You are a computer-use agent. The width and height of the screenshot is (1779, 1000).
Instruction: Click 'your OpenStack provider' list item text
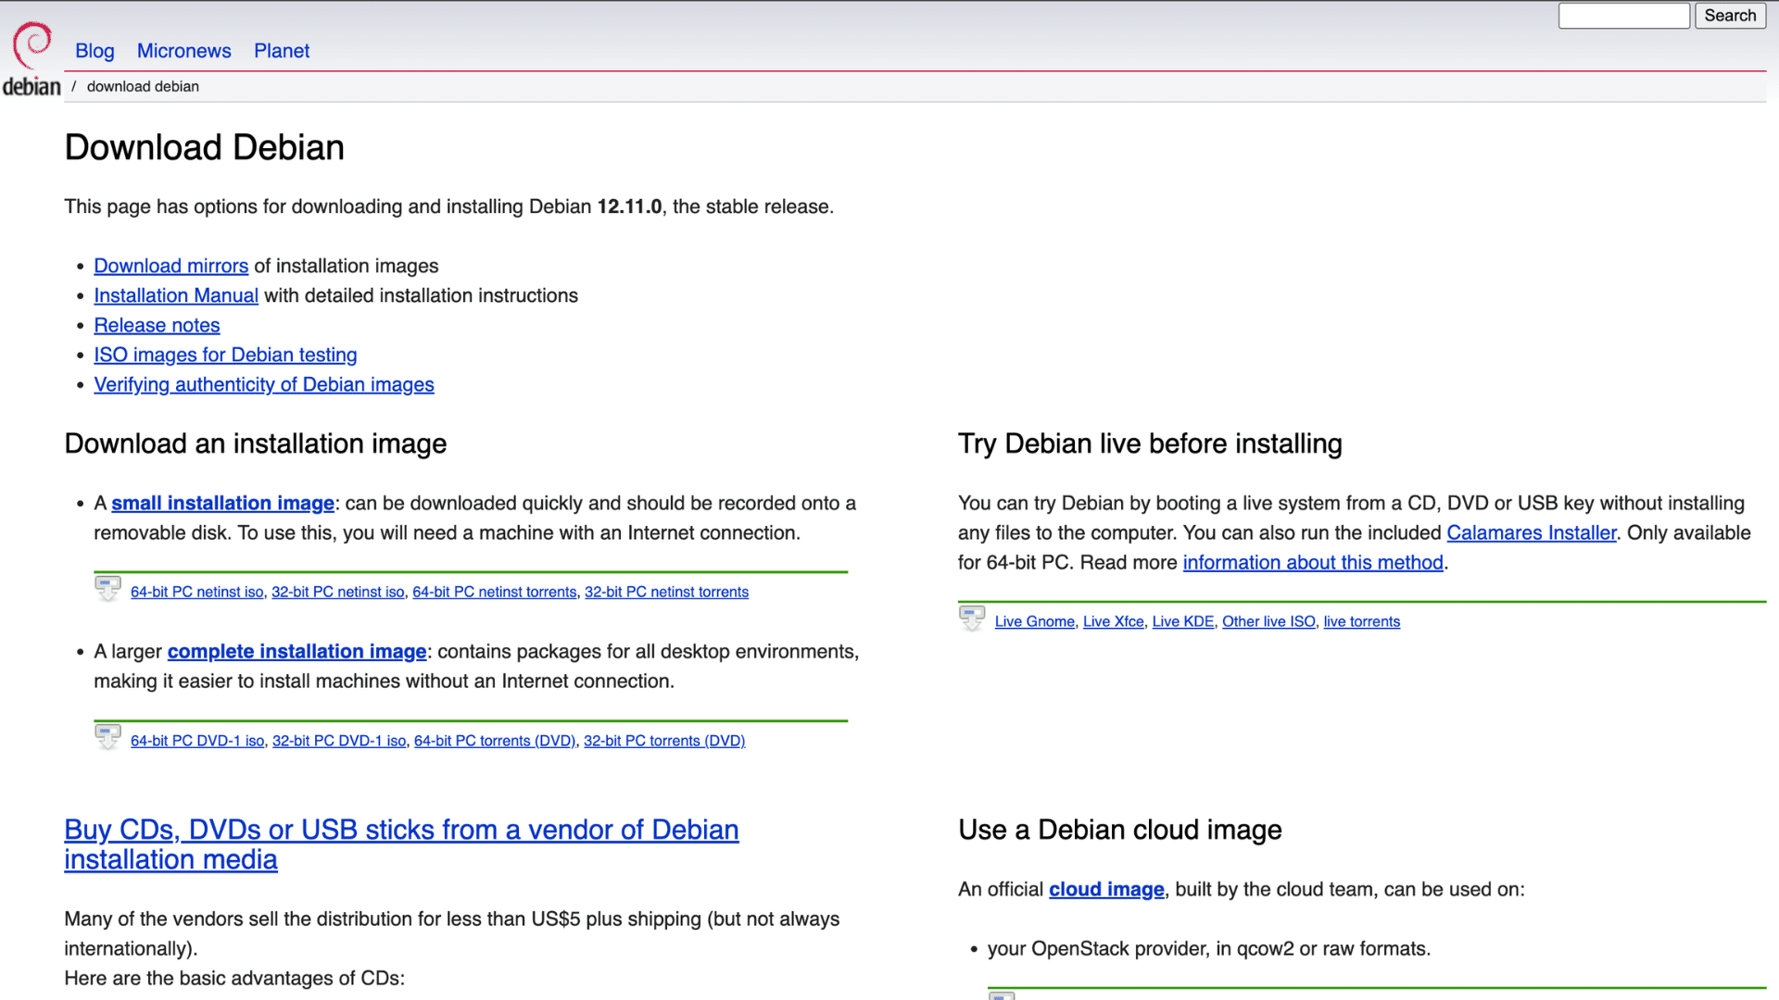click(1209, 948)
